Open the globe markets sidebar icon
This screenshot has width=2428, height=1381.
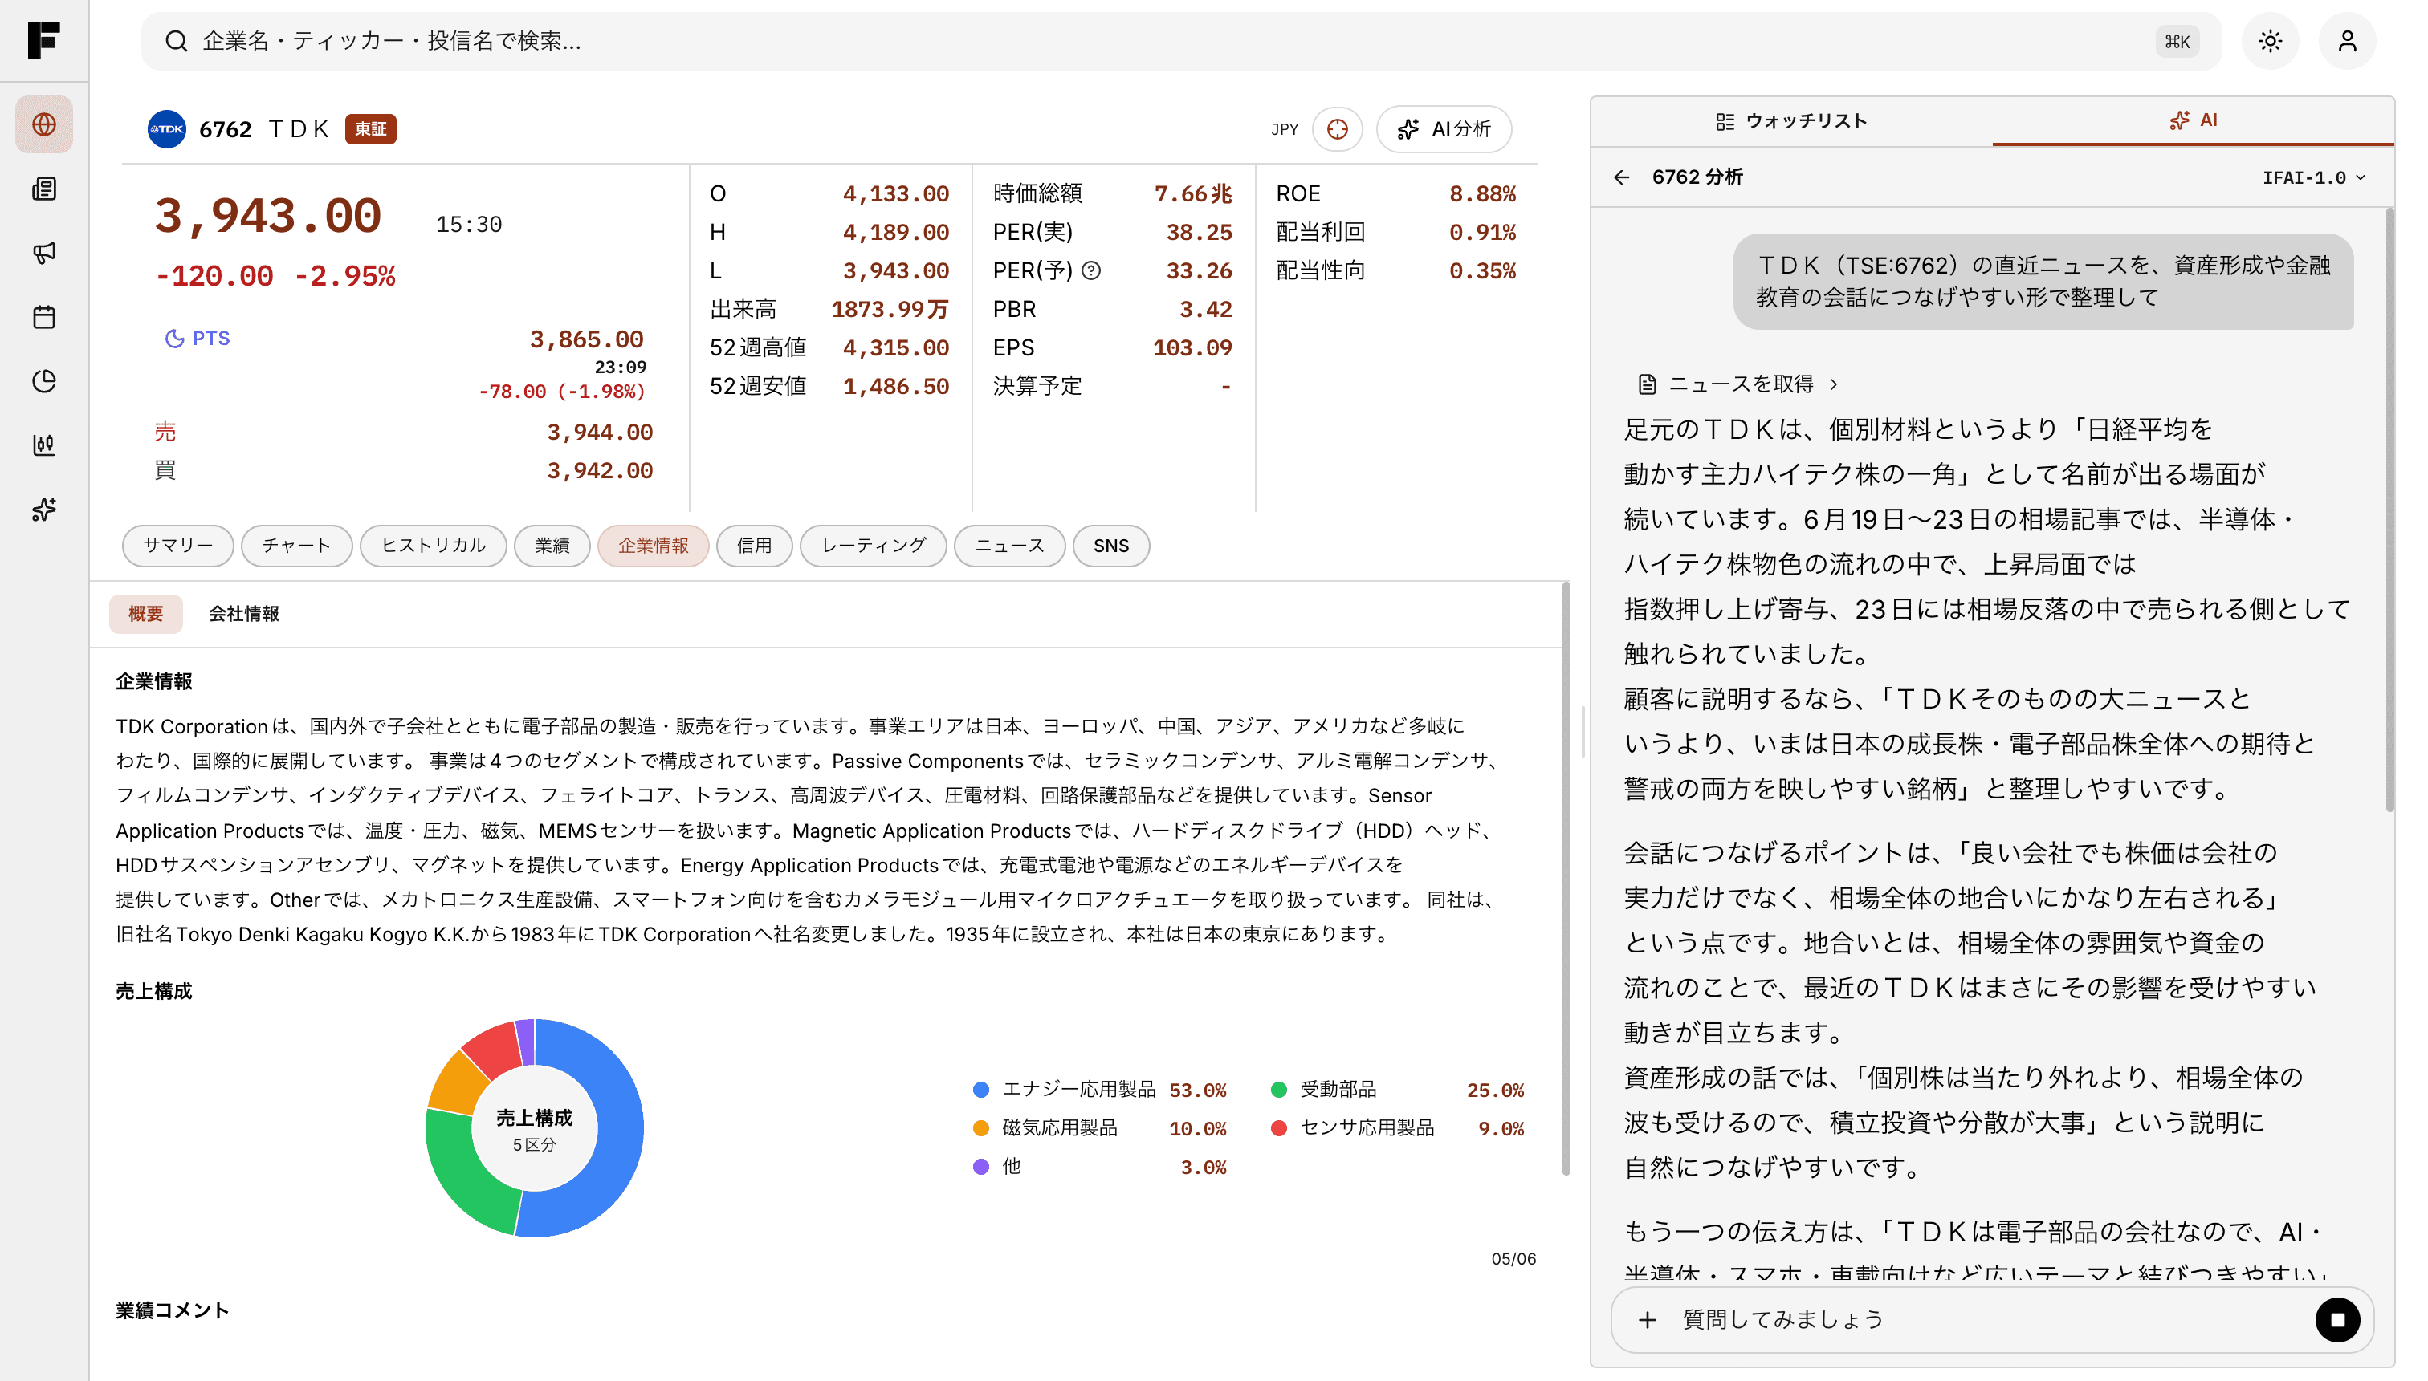(43, 124)
